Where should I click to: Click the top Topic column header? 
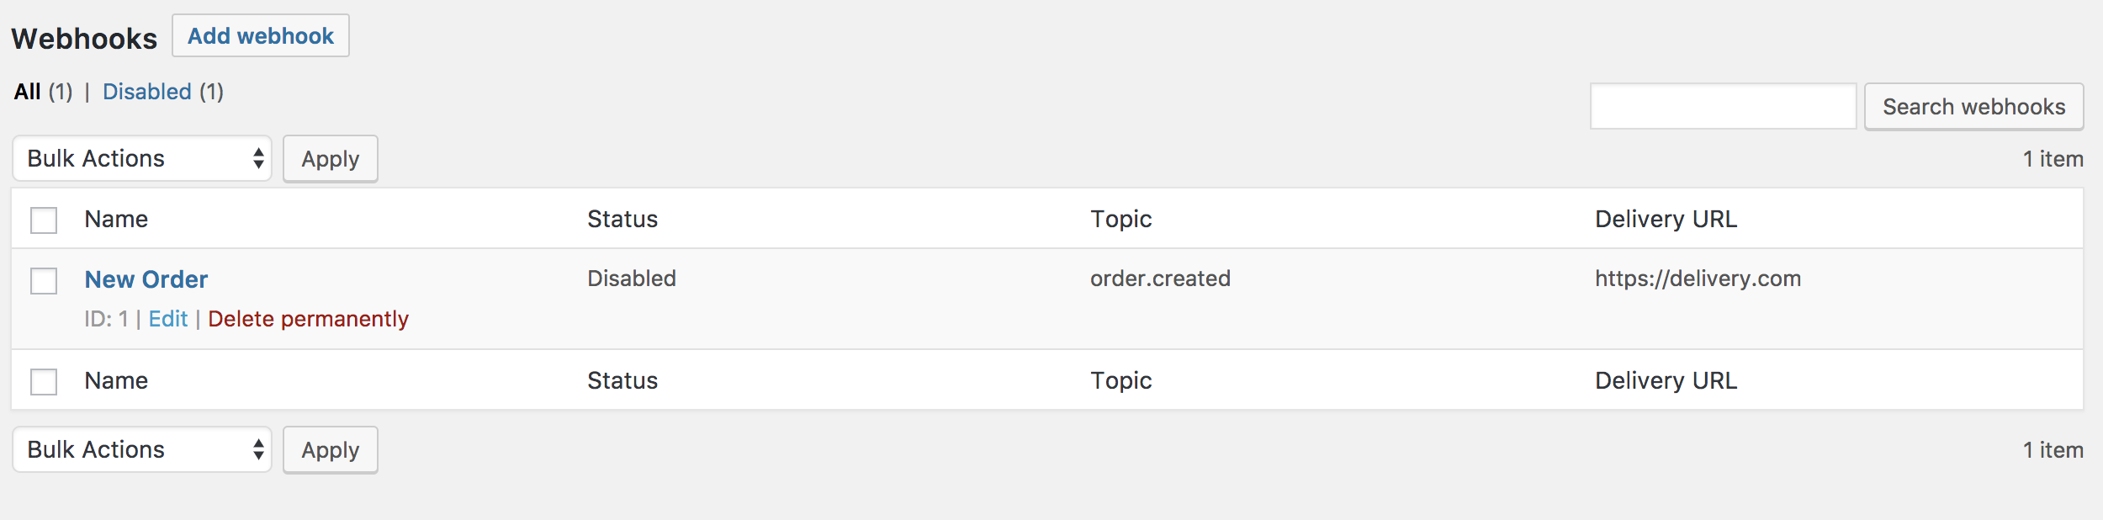click(1120, 219)
